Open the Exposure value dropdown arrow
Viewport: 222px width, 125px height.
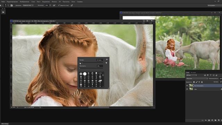point(50,6)
